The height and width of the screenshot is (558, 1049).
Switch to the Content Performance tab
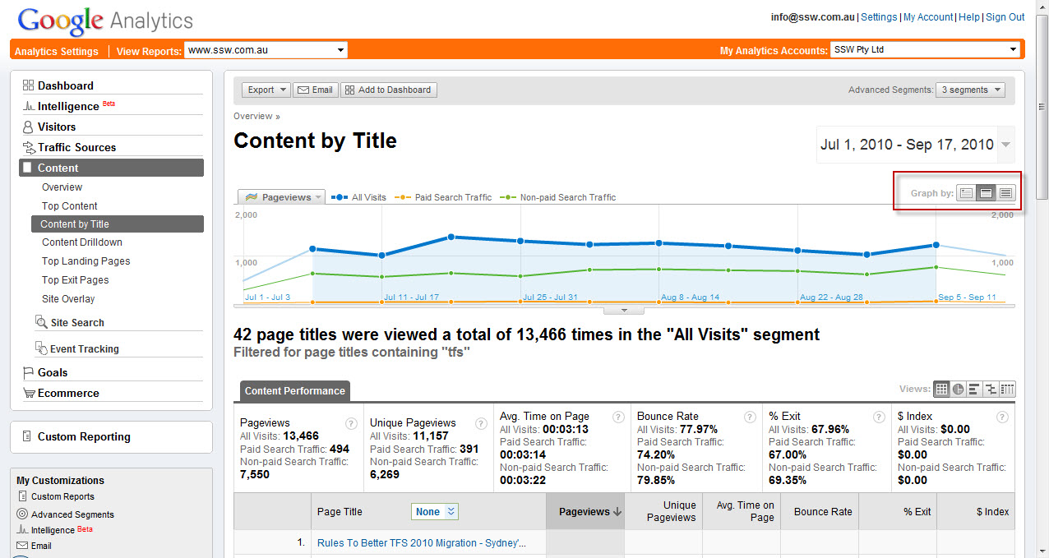point(294,390)
